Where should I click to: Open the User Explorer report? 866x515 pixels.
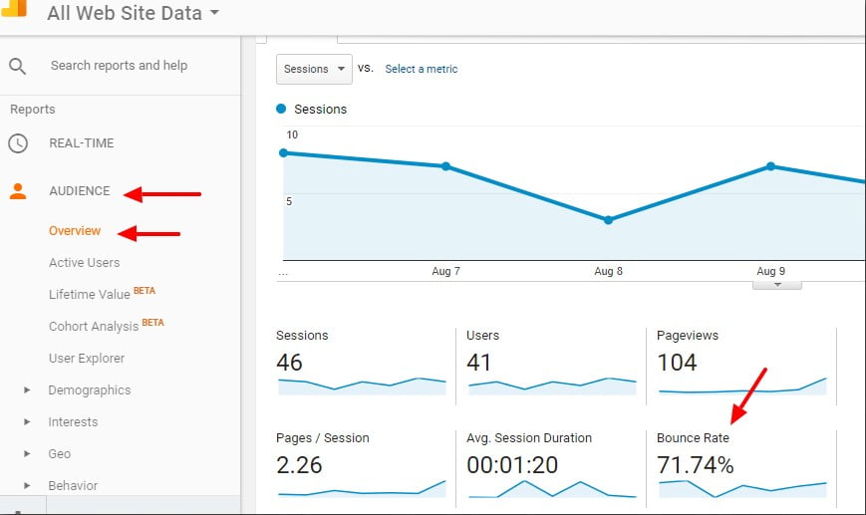(x=87, y=359)
